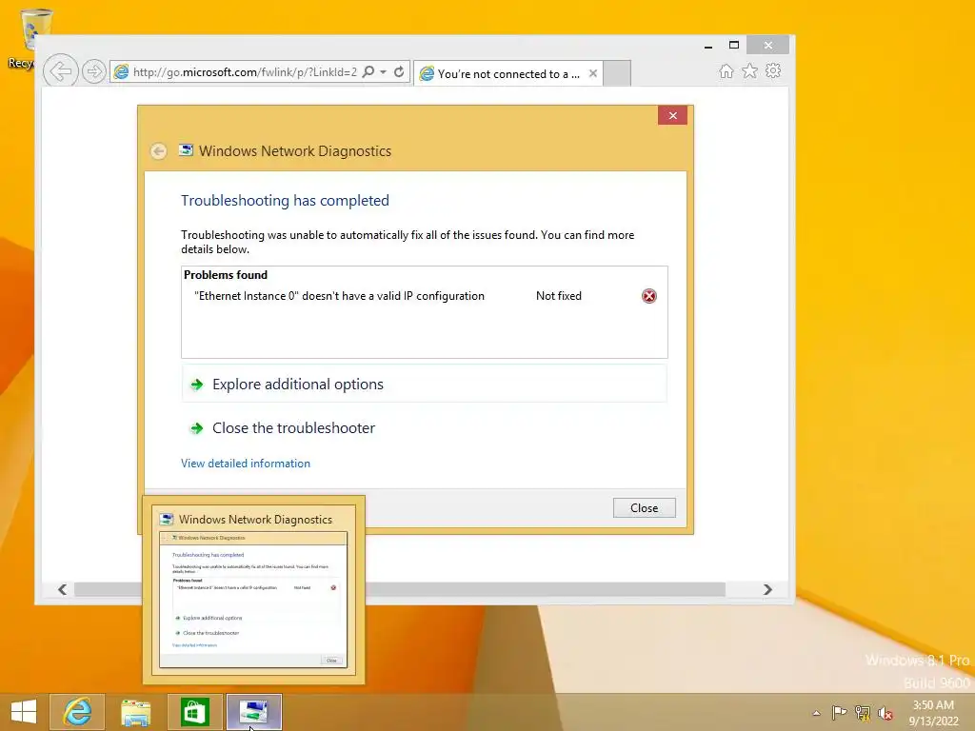Click Internet Explorer back arrow button
This screenshot has width=975, height=731.
point(60,71)
